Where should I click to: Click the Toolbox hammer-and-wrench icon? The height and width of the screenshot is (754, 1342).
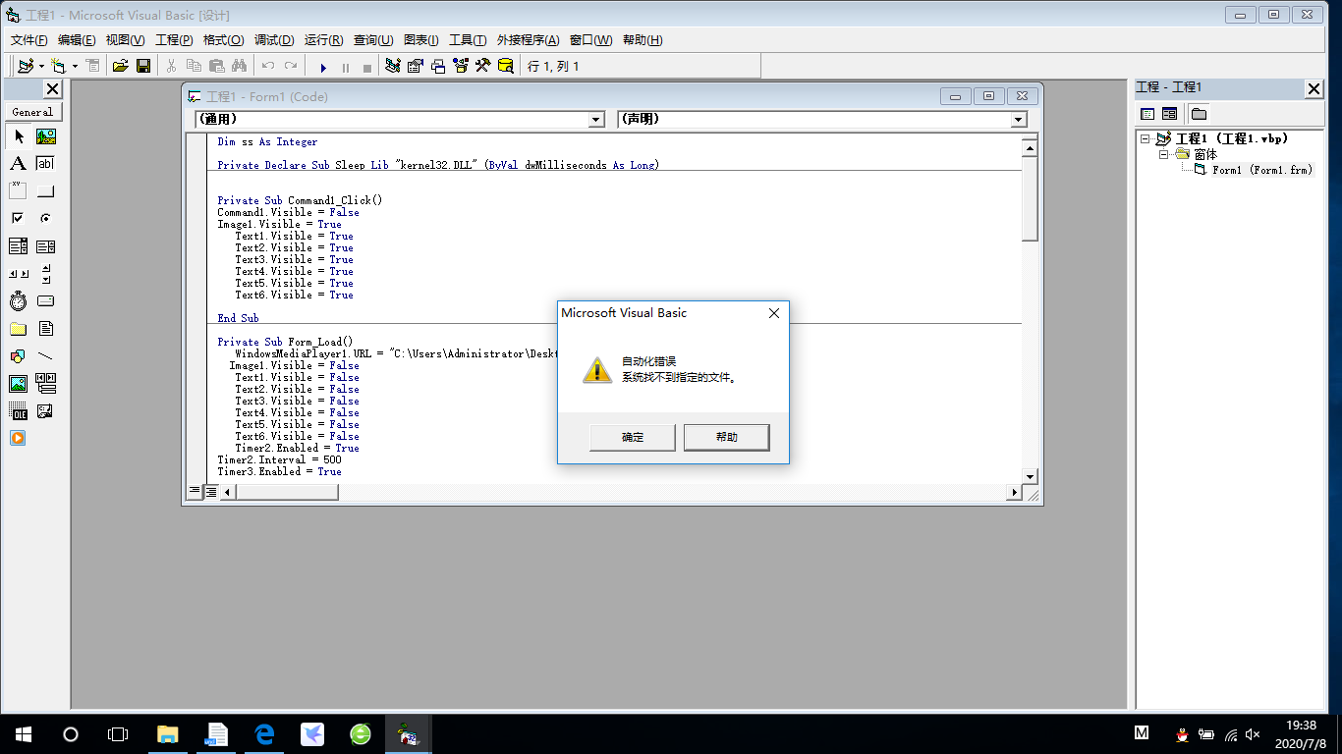click(x=482, y=66)
